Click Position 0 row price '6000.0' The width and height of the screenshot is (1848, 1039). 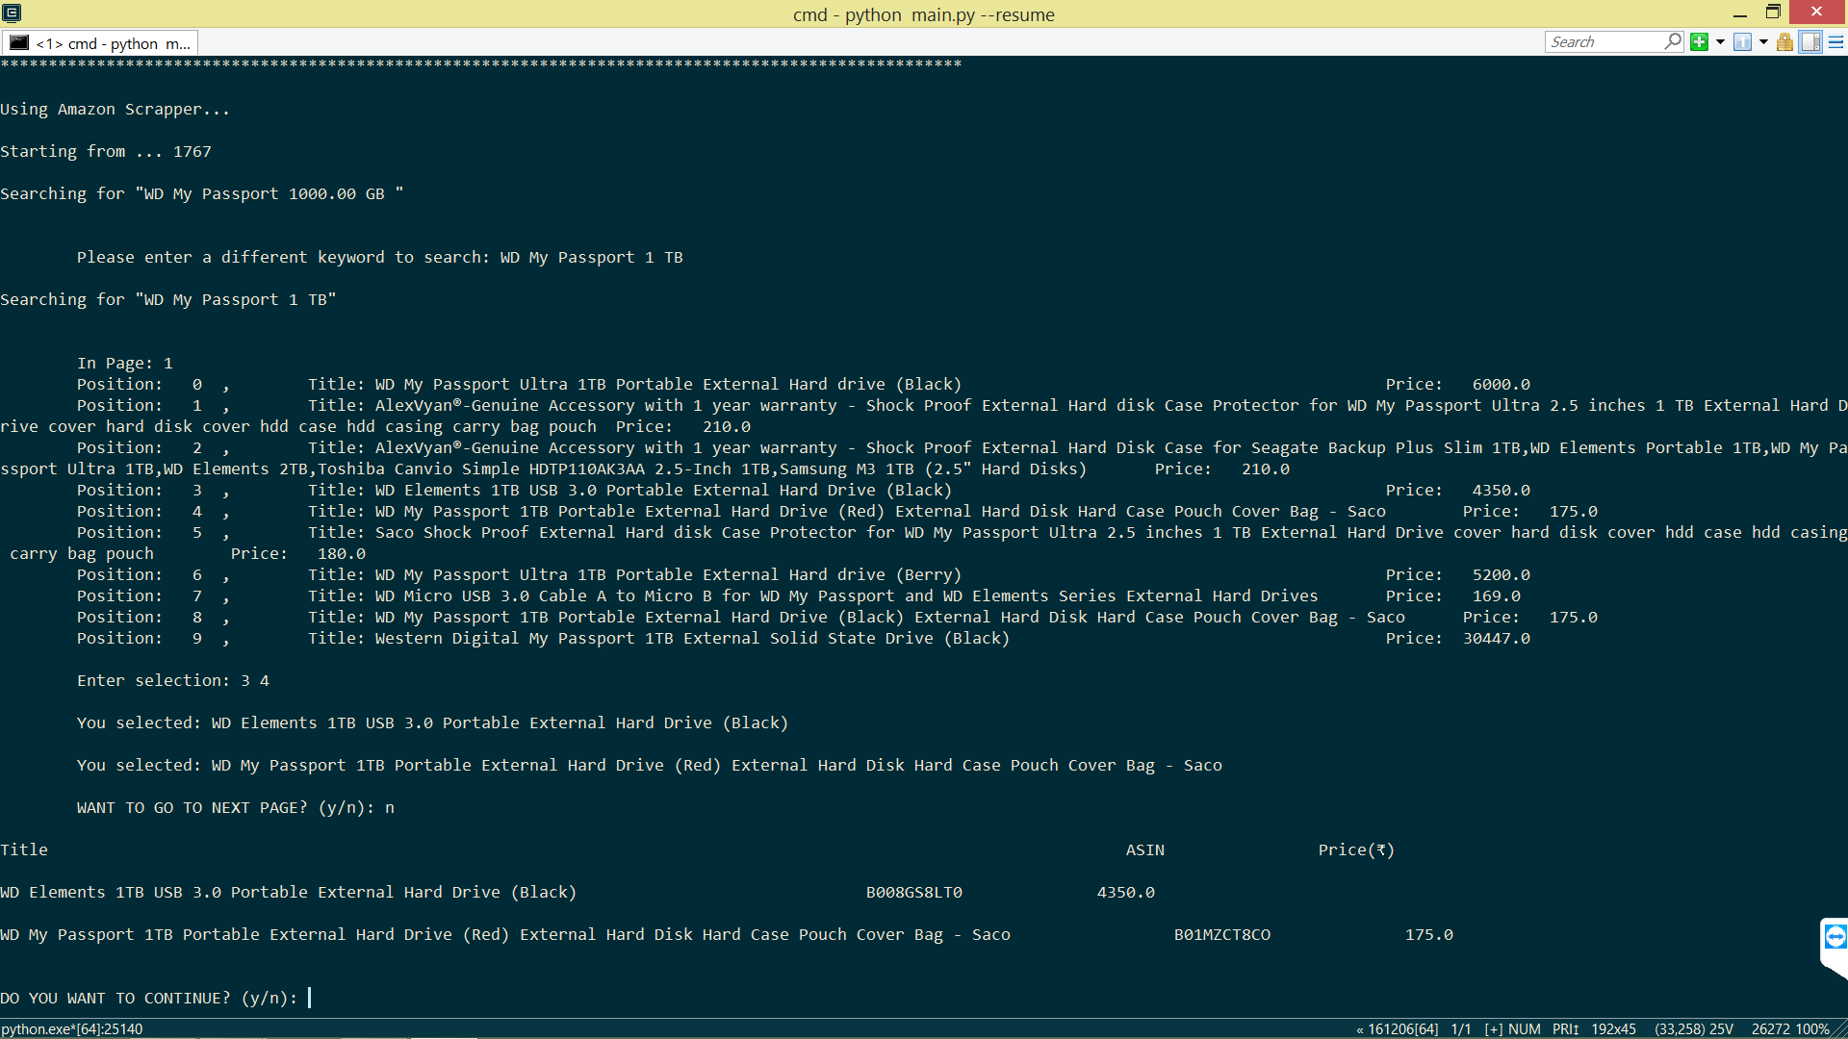1501,384
